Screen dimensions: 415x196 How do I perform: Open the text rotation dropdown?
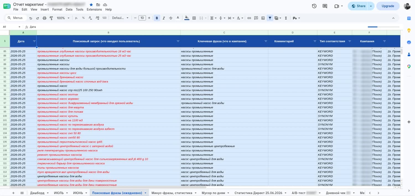pyautogui.click(x=240, y=18)
